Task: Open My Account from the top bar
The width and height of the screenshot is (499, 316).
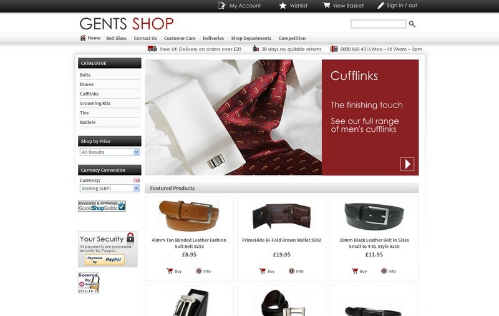Action: pos(240,6)
